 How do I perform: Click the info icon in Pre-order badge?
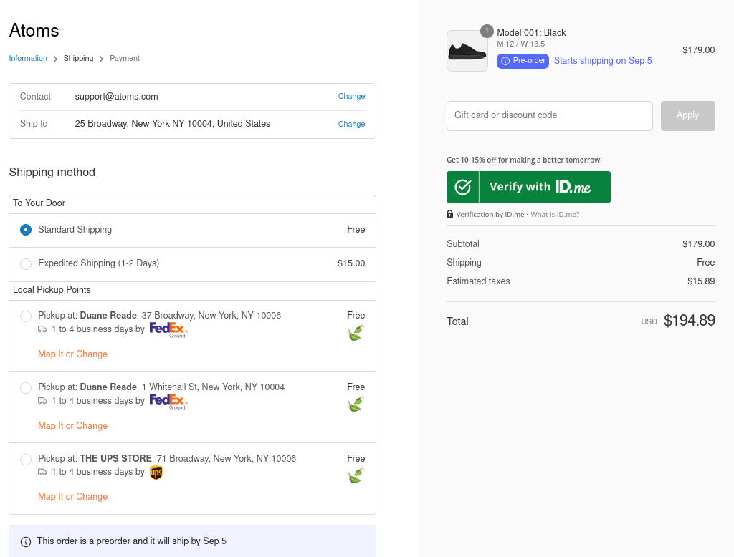click(505, 61)
